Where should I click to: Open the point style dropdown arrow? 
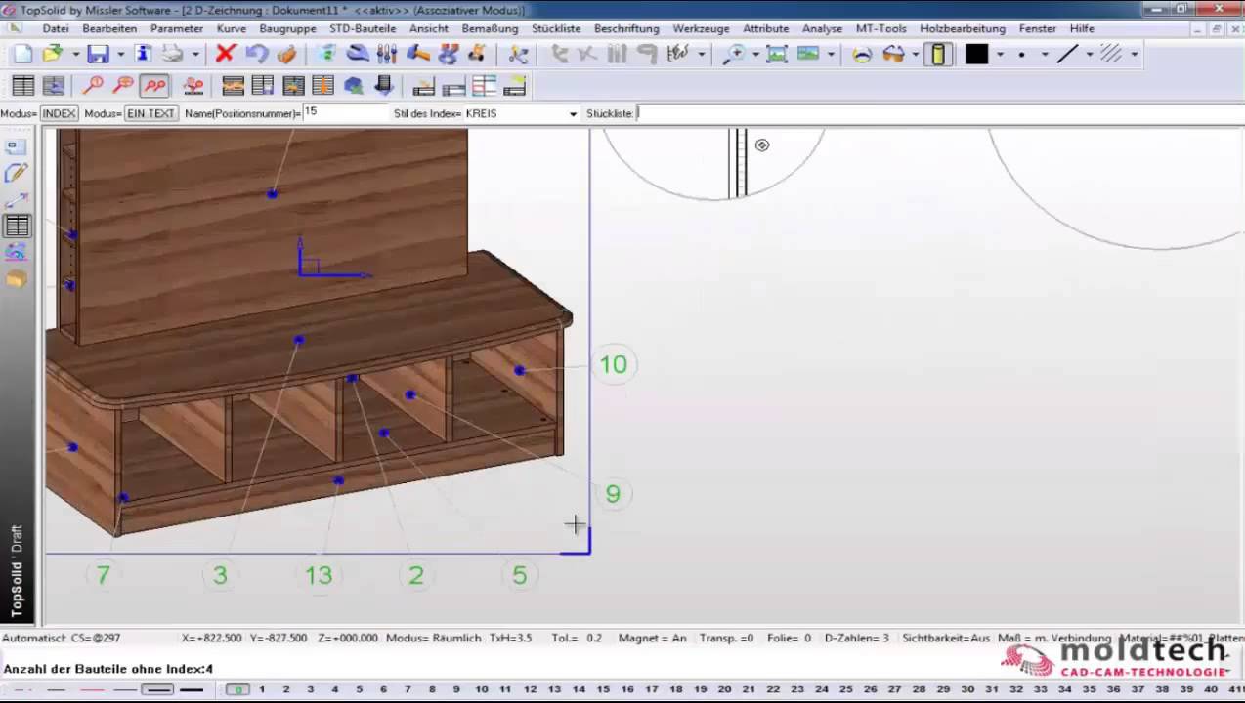pyautogui.click(x=1044, y=55)
